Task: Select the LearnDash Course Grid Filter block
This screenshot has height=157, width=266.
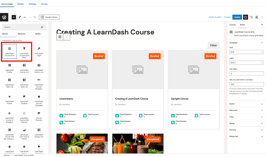Action: [x=24, y=51]
